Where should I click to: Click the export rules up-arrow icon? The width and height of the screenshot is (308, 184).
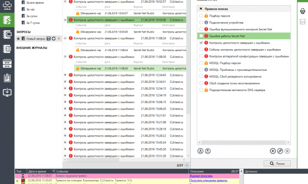point(208,151)
